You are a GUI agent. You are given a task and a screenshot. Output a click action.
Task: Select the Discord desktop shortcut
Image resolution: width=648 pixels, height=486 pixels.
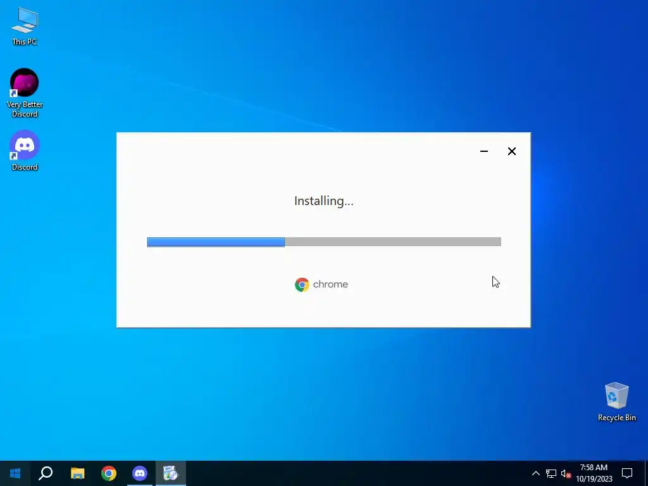pyautogui.click(x=25, y=151)
